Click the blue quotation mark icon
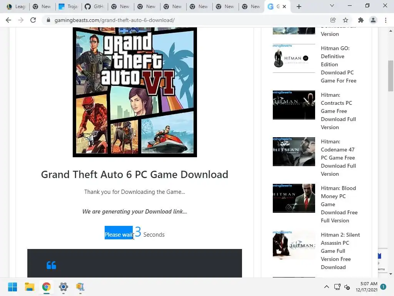Image resolution: width=394 pixels, height=296 pixels. pos(51,265)
